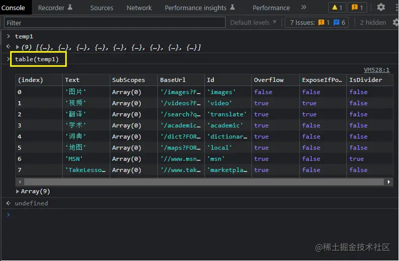Screen dimensions: 399x261
Task: Click the 'academic' Id cell
Action: coord(228,125)
